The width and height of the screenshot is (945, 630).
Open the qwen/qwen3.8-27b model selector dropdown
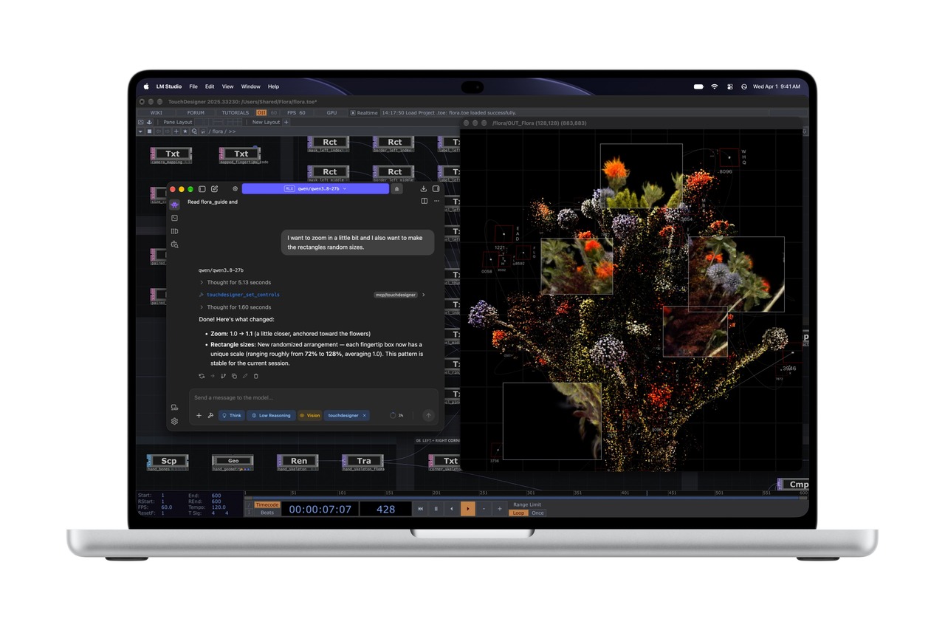(x=315, y=189)
